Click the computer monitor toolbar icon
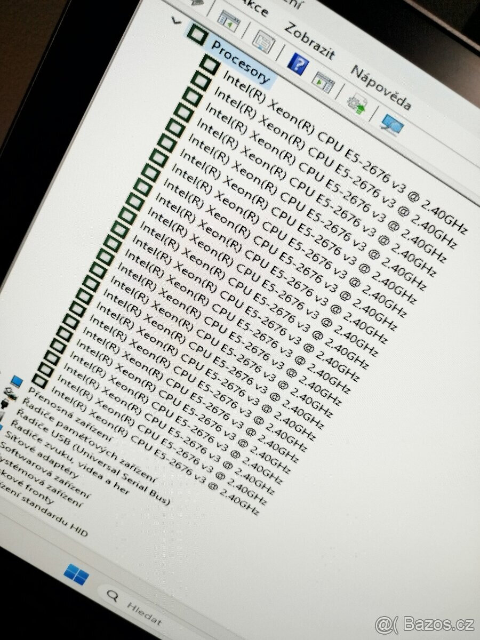The image size is (480, 640). 392,122
